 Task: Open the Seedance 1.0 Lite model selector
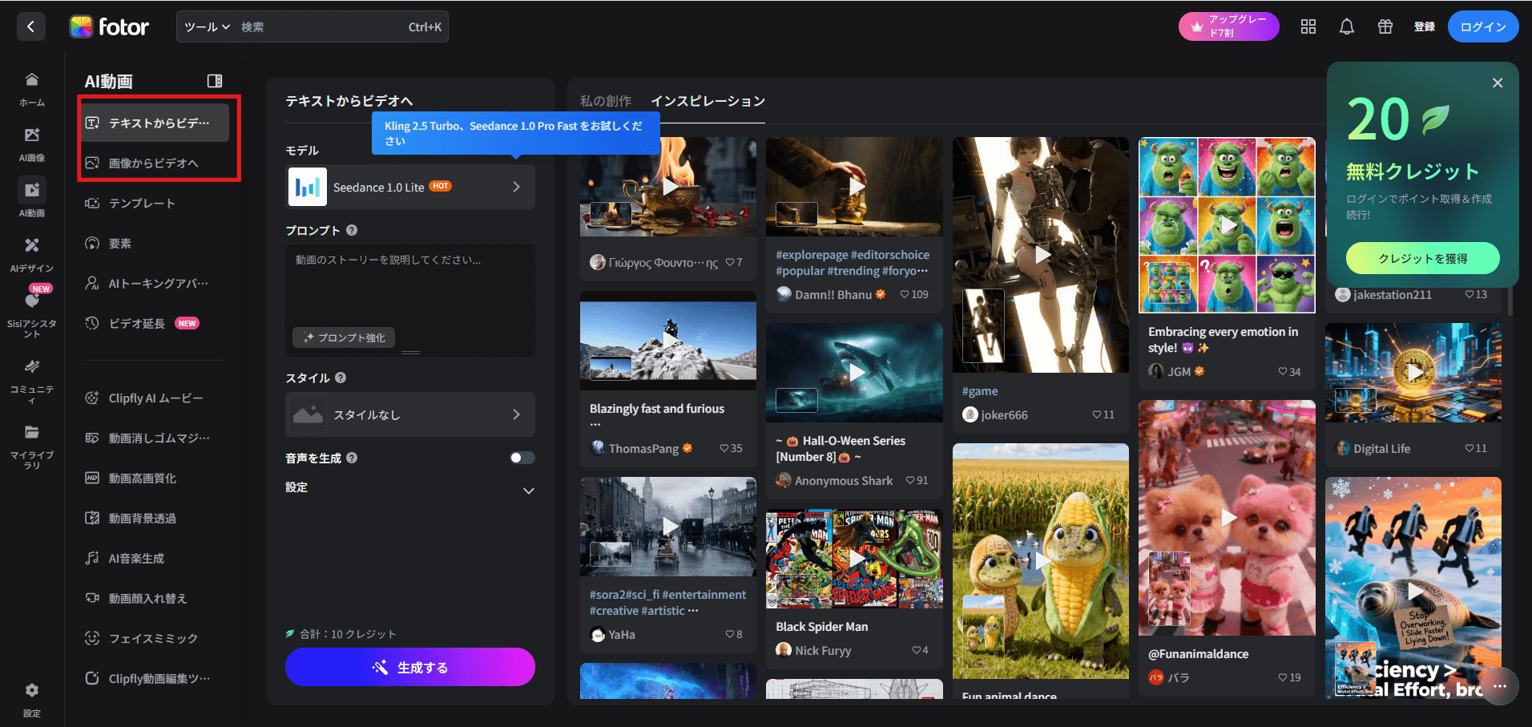(x=410, y=188)
